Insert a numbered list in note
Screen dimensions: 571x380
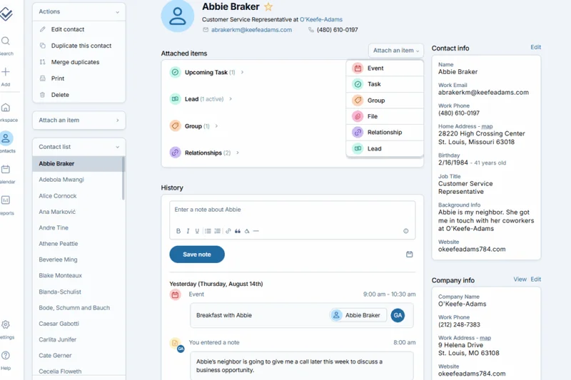coord(218,231)
